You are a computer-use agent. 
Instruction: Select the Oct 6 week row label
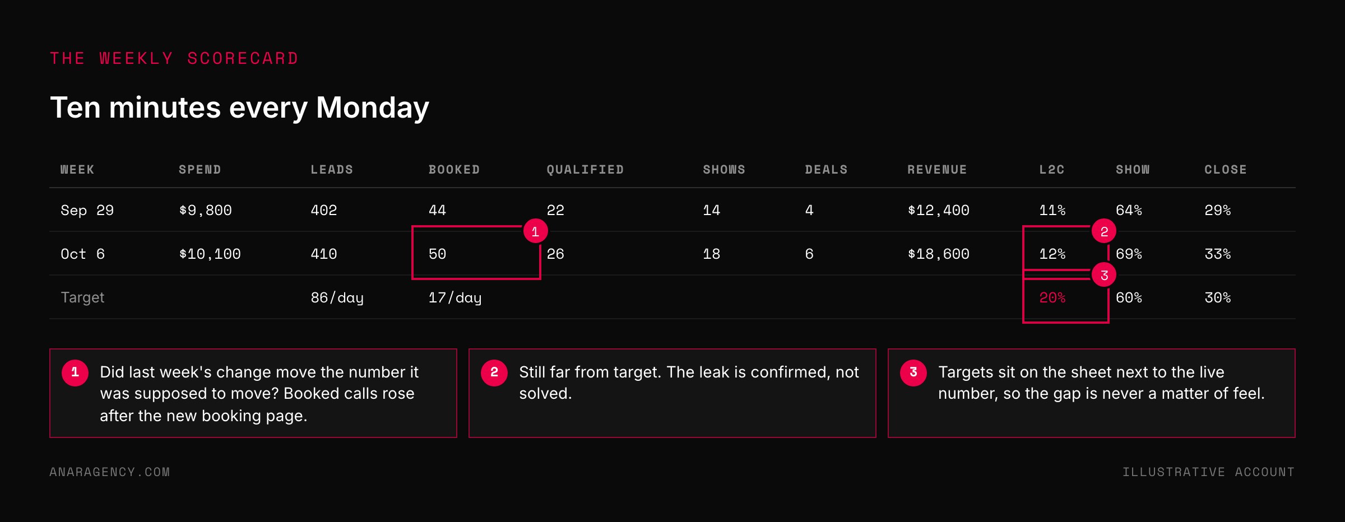(83, 254)
